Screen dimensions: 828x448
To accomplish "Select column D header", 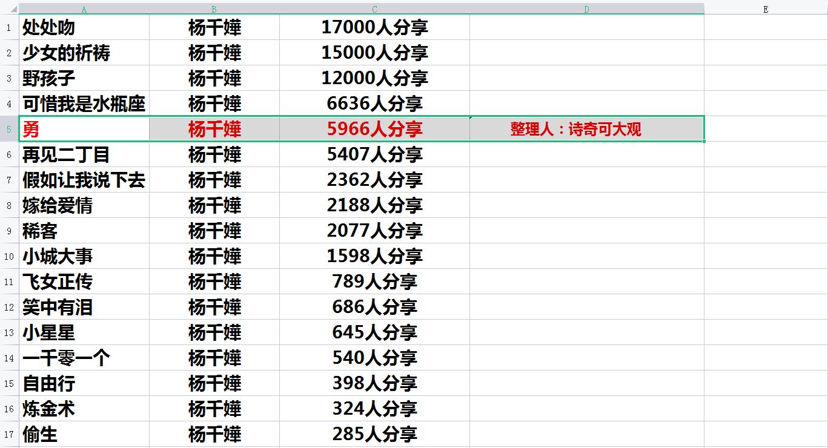I will point(587,9).
